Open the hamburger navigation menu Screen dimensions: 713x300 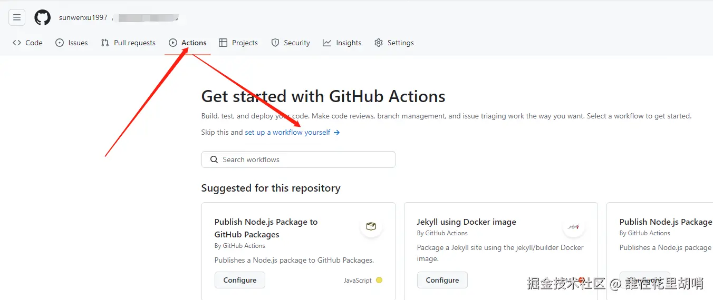pos(17,17)
